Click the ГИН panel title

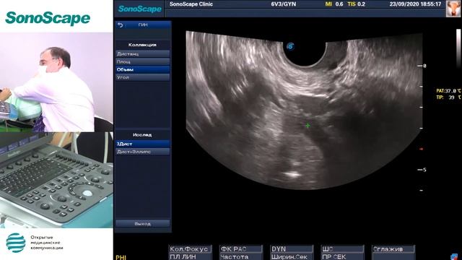click(143, 25)
